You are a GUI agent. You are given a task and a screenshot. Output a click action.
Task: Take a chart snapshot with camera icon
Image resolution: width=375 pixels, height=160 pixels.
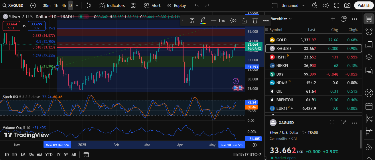(347, 5)
